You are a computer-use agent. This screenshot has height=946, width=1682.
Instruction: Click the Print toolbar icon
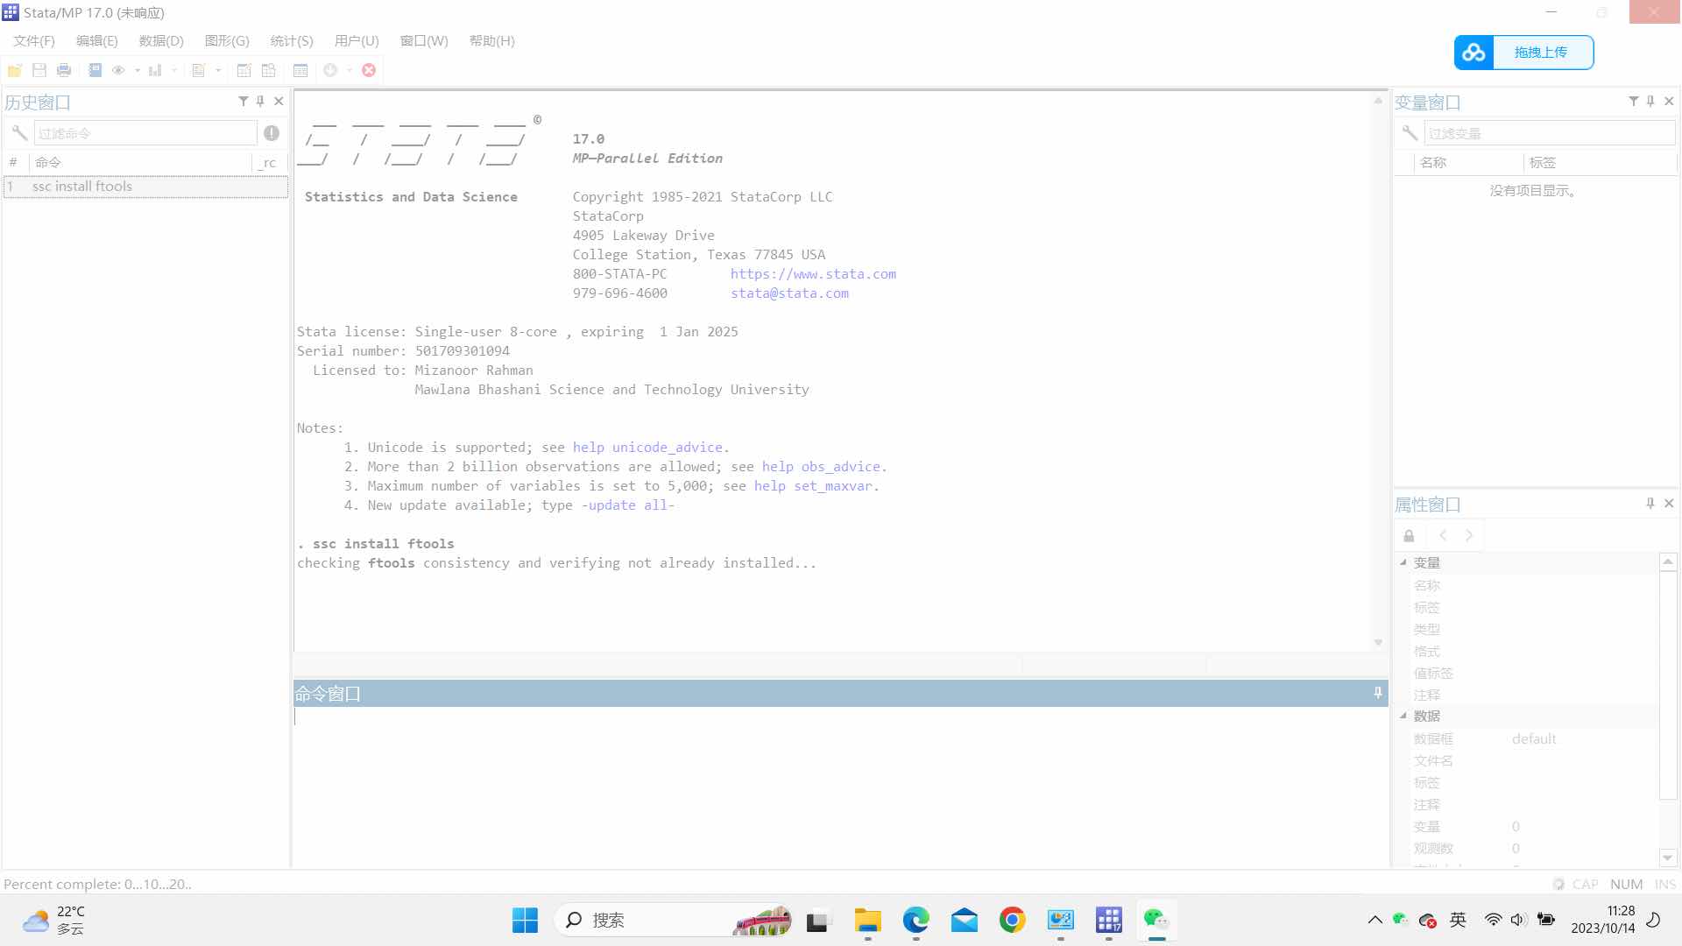[64, 70]
